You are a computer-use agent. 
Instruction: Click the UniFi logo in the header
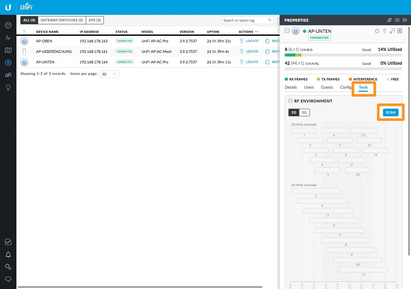click(27, 7)
